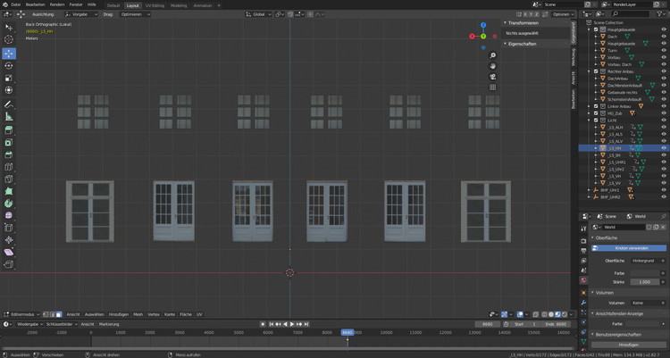The width and height of the screenshot is (670, 358).
Task: Select the Move tool in the toolbar
Action: coord(9,53)
